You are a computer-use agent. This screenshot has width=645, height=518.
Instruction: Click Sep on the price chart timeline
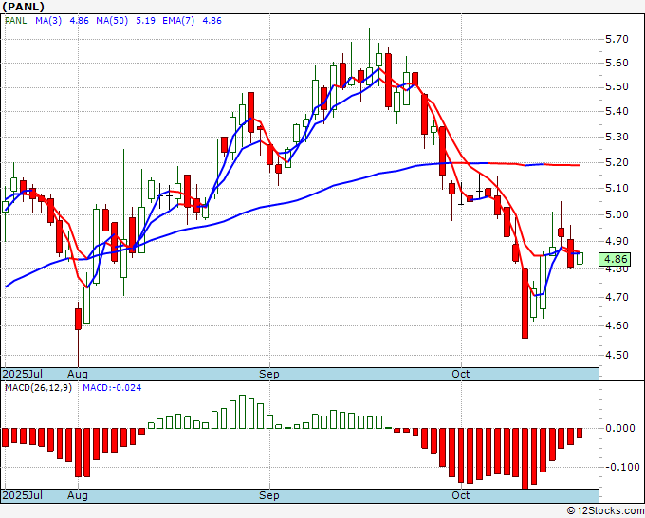269,374
